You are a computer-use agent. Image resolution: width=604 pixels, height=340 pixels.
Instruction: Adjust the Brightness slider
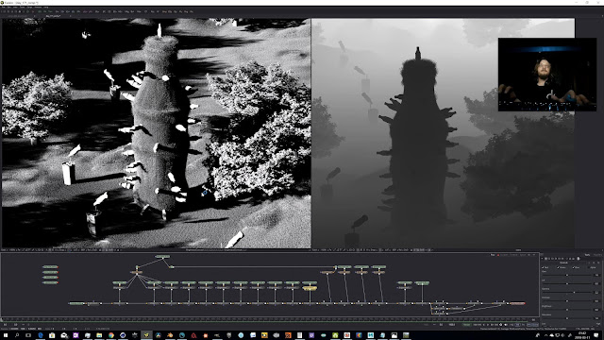click(566, 310)
